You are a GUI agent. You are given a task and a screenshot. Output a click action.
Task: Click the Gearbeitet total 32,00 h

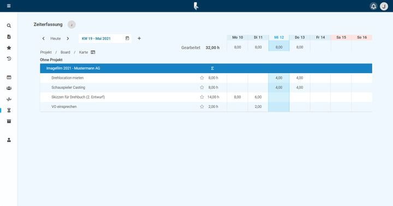pyautogui.click(x=212, y=47)
